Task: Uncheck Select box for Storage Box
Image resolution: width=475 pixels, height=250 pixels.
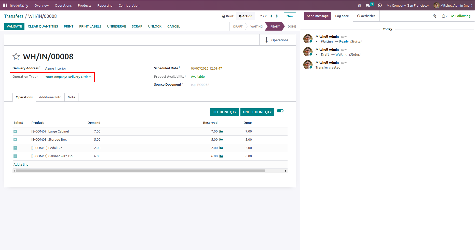Action: point(15,140)
